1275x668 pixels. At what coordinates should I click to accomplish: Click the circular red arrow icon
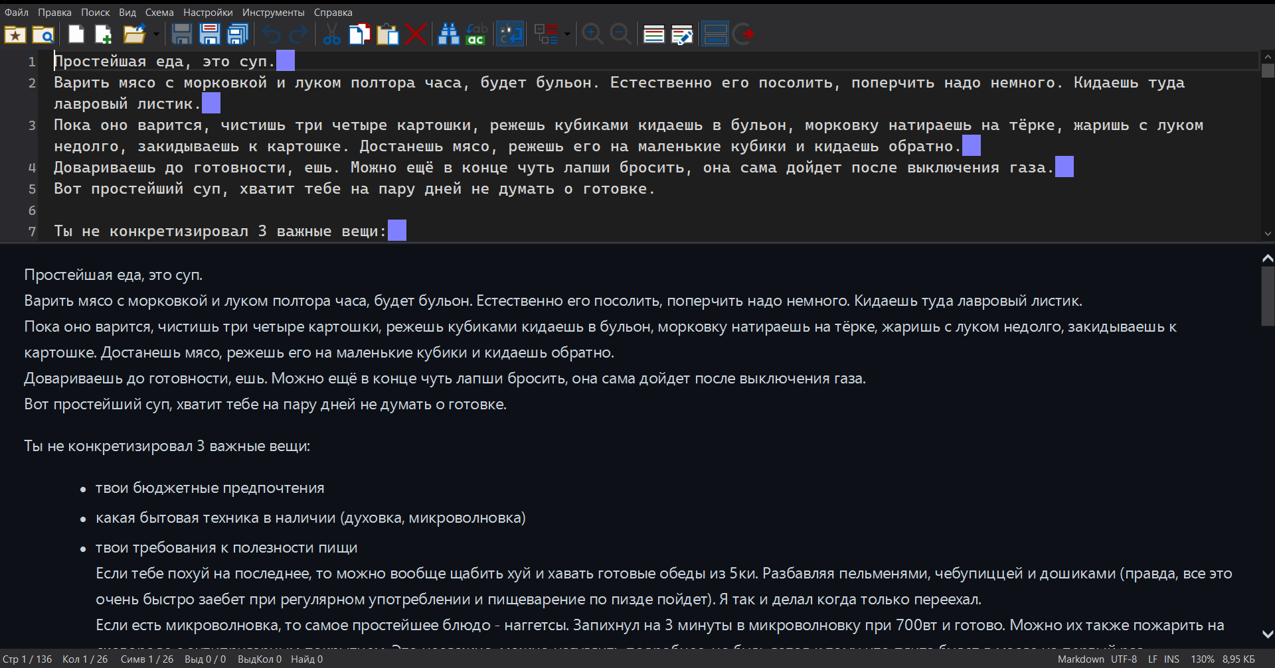coord(743,34)
